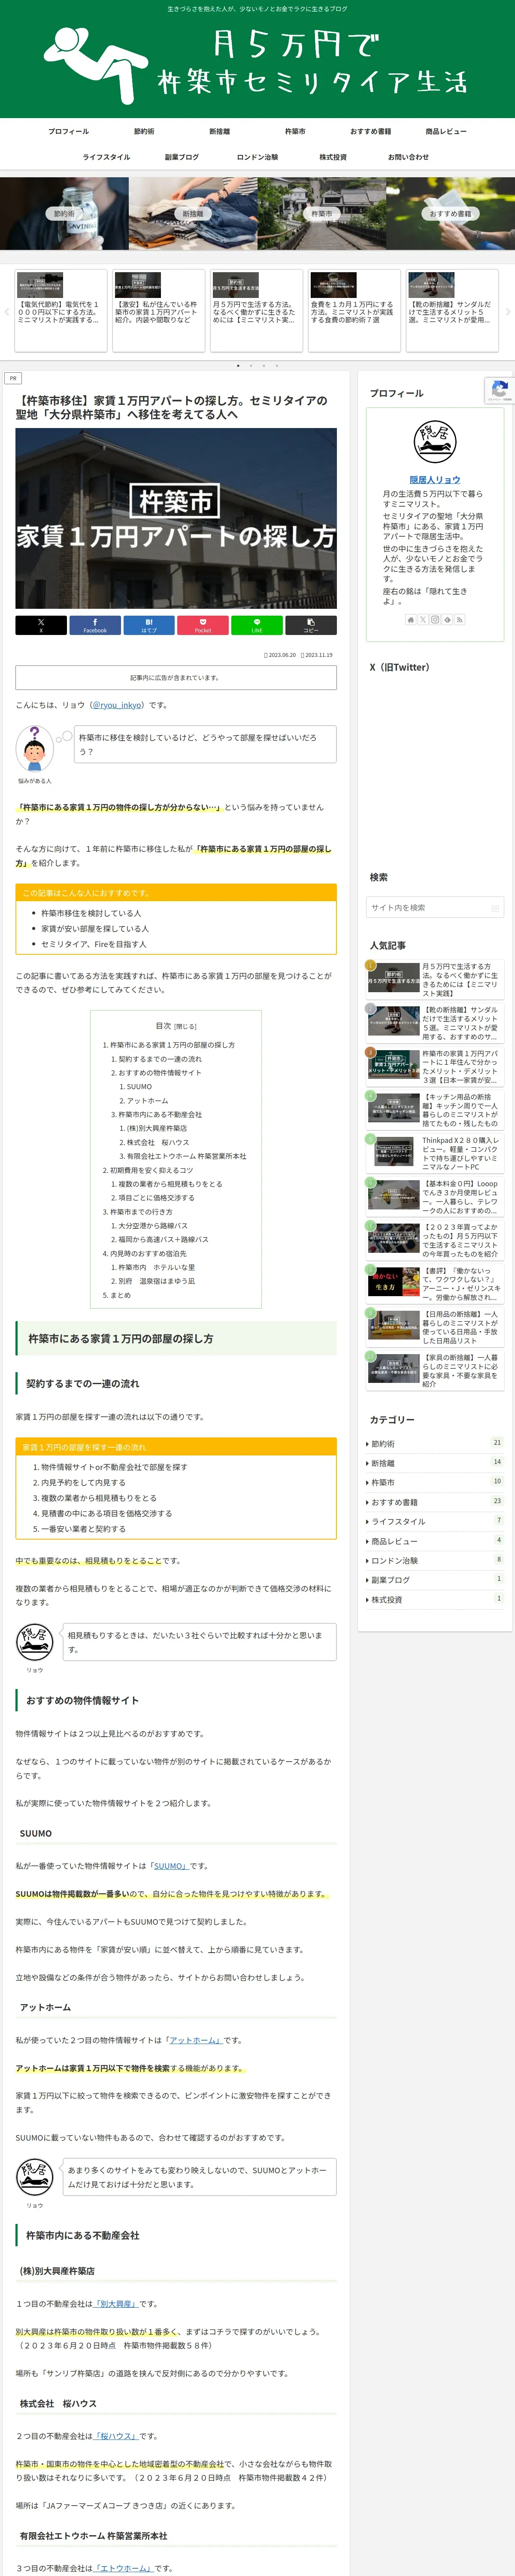
Task: Open the 電気代節約 carousel card
Action: click(x=60, y=310)
